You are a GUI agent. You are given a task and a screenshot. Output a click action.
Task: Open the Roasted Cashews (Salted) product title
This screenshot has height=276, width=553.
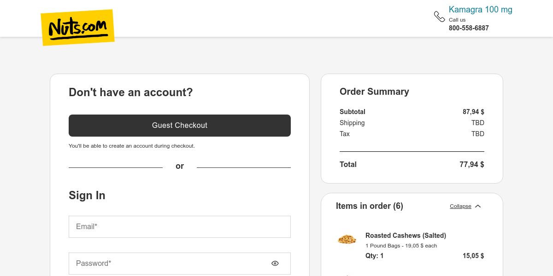(x=406, y=236)
